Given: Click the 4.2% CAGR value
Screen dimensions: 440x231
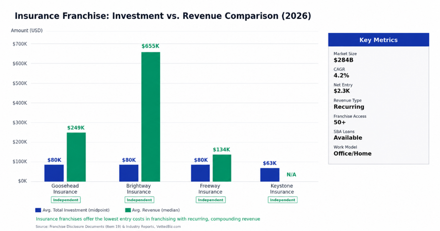Looking at the screenshot, I should pyautogui.click(x=341, y=76).
